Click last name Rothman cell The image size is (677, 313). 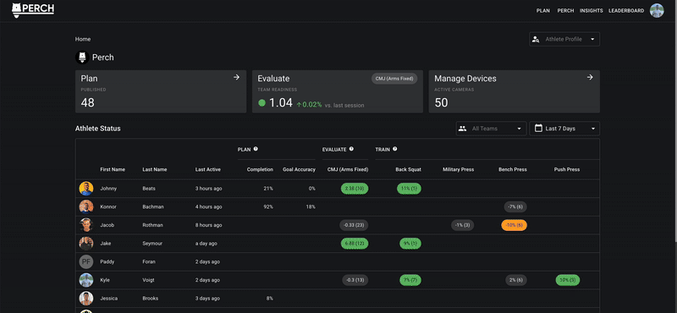pyautogui.click(x=152, y=225)
